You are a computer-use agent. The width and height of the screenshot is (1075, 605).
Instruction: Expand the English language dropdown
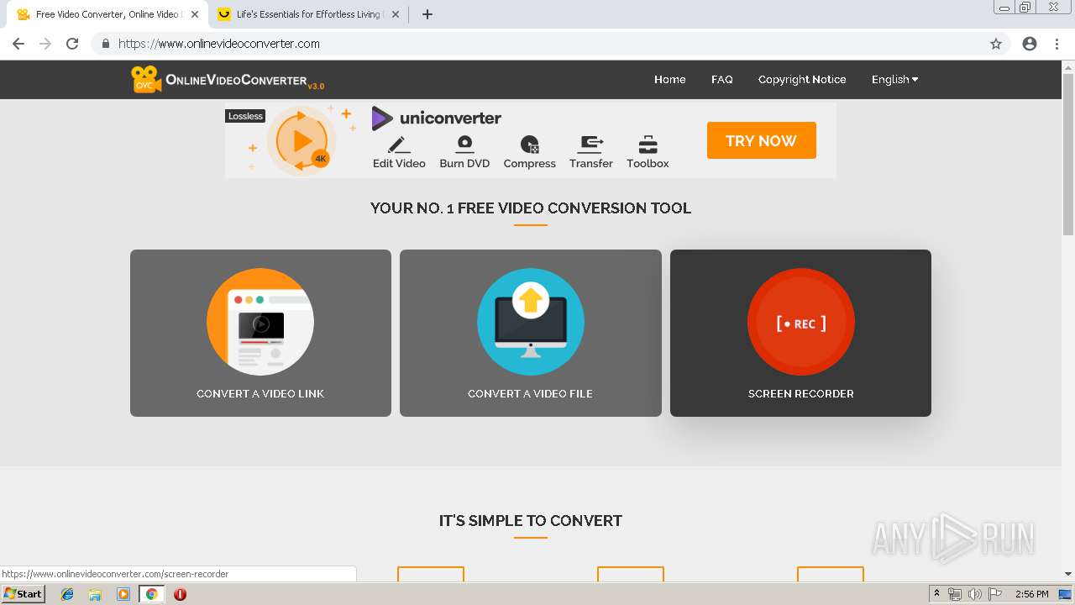tap(894, 80)
